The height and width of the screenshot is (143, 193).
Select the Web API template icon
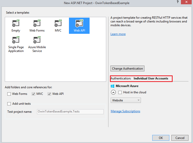pos(79,23)
